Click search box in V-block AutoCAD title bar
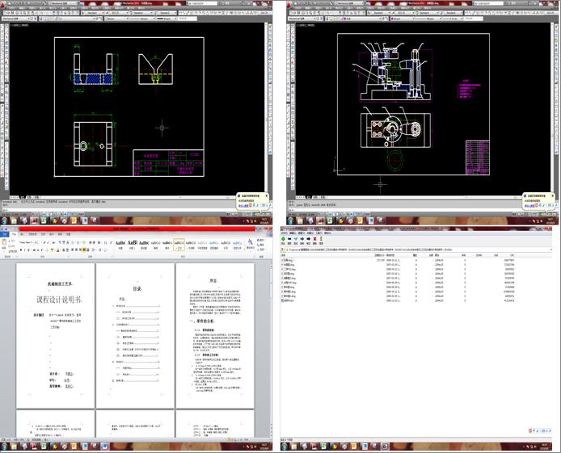561x453 pixels. [x=203, y=3]
